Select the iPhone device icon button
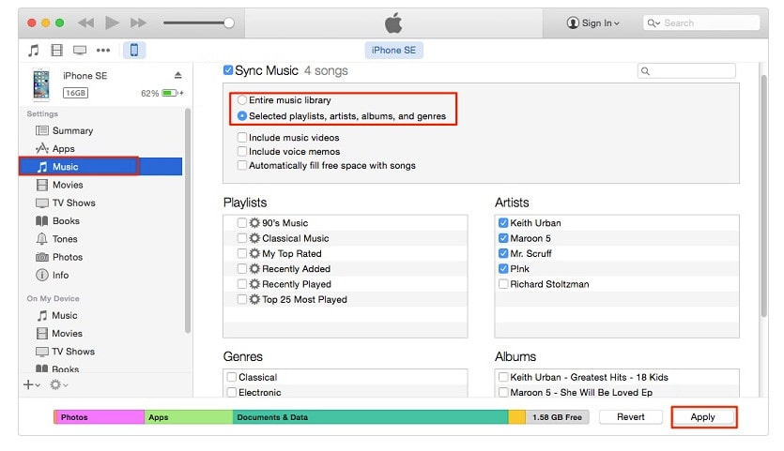Image resolution: width=784 pixels, height=451 pixels. 134,50
